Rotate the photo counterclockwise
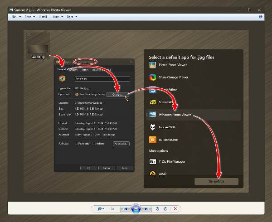272x222 pixels. pos(157,209)
